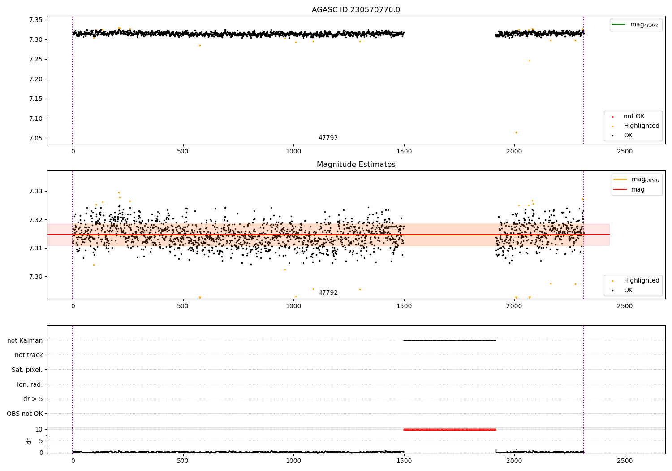Viewport: 672px width, 471px height.
Task: Click the 1000 x-tick under Magnitude Estimates plot
Action: (293, 306)
